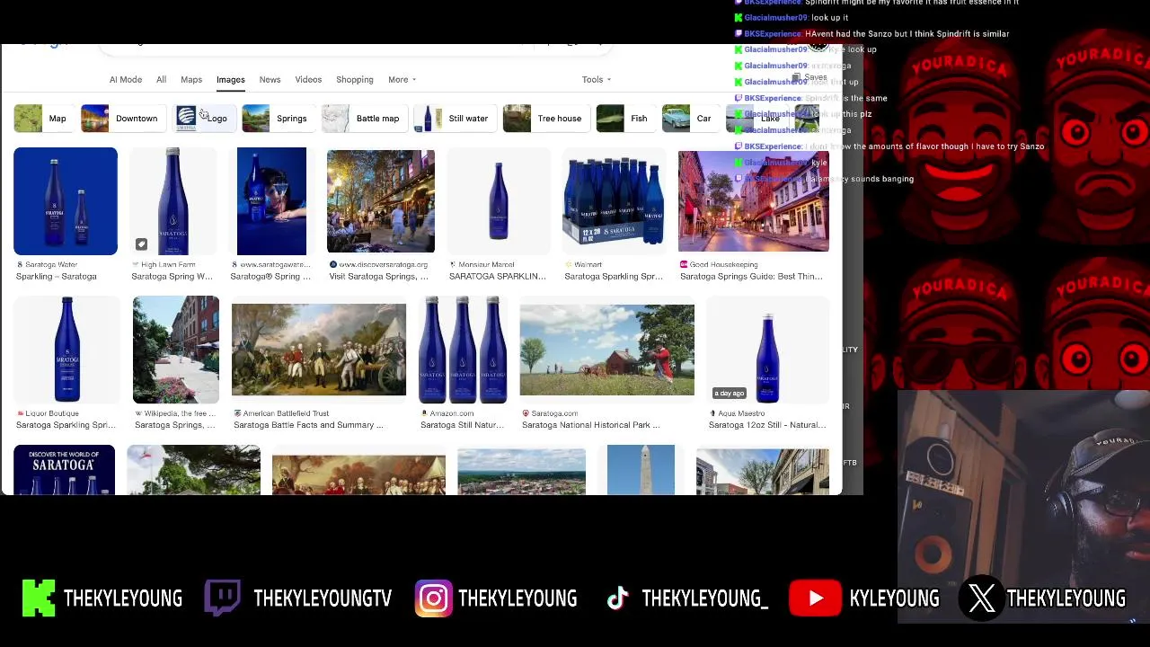
Task: Open American Battlefield Trust painting image
Action: 319,350
